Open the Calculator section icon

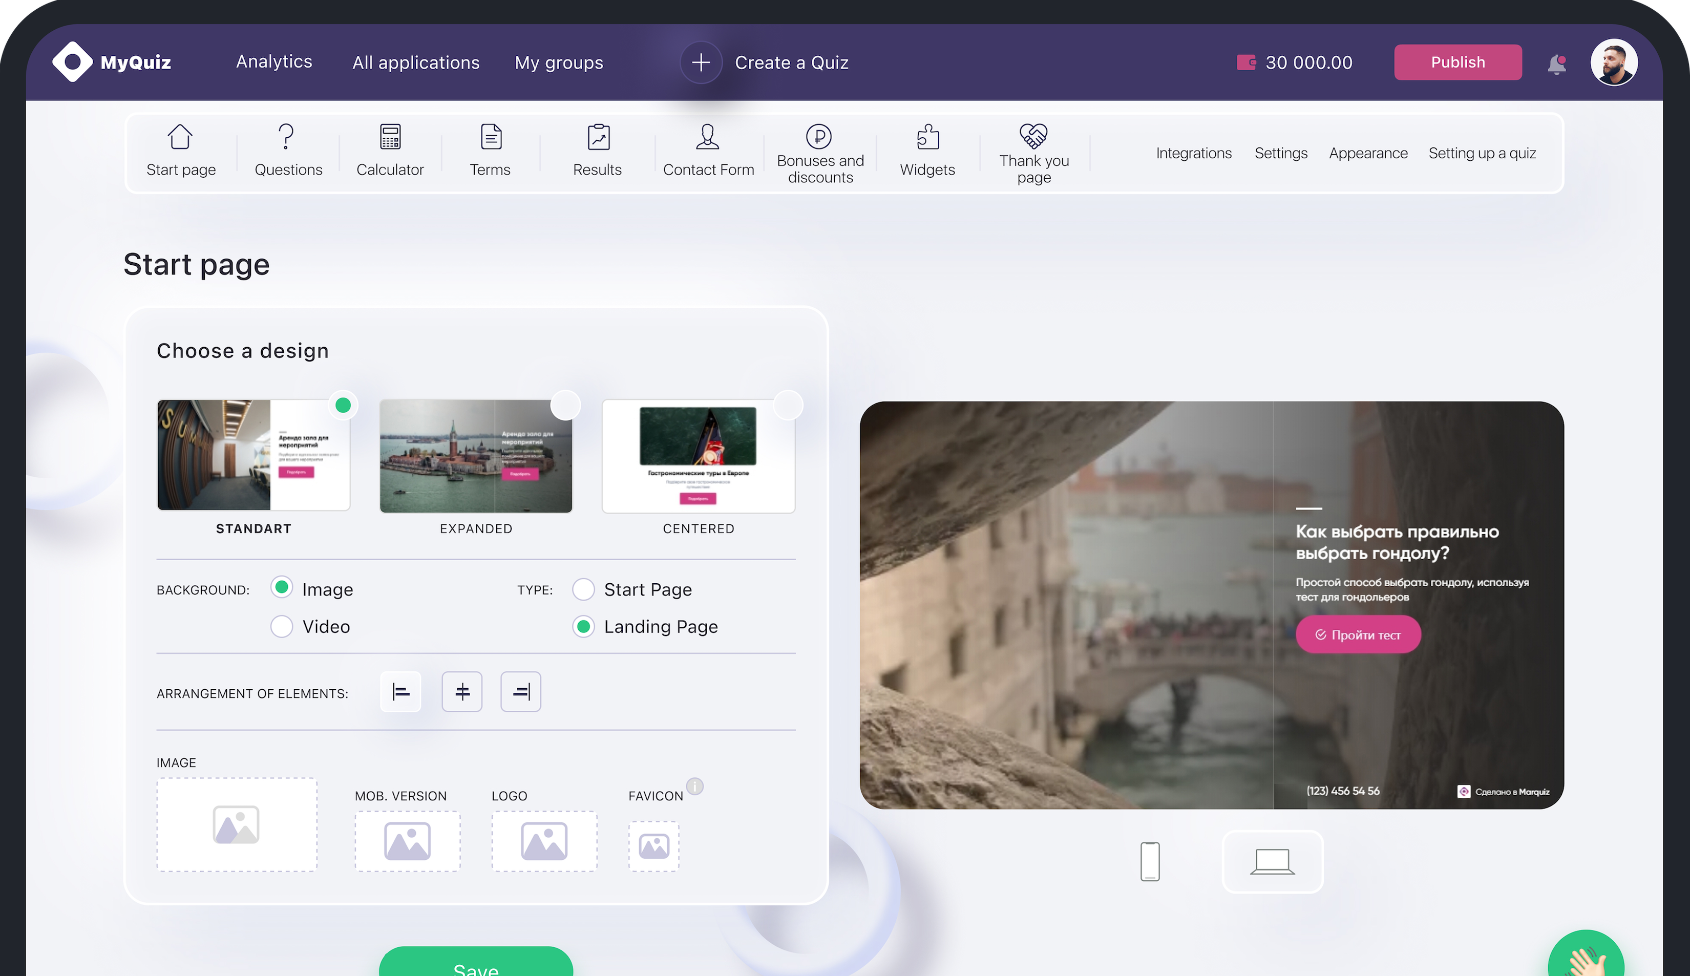(390, 137)
